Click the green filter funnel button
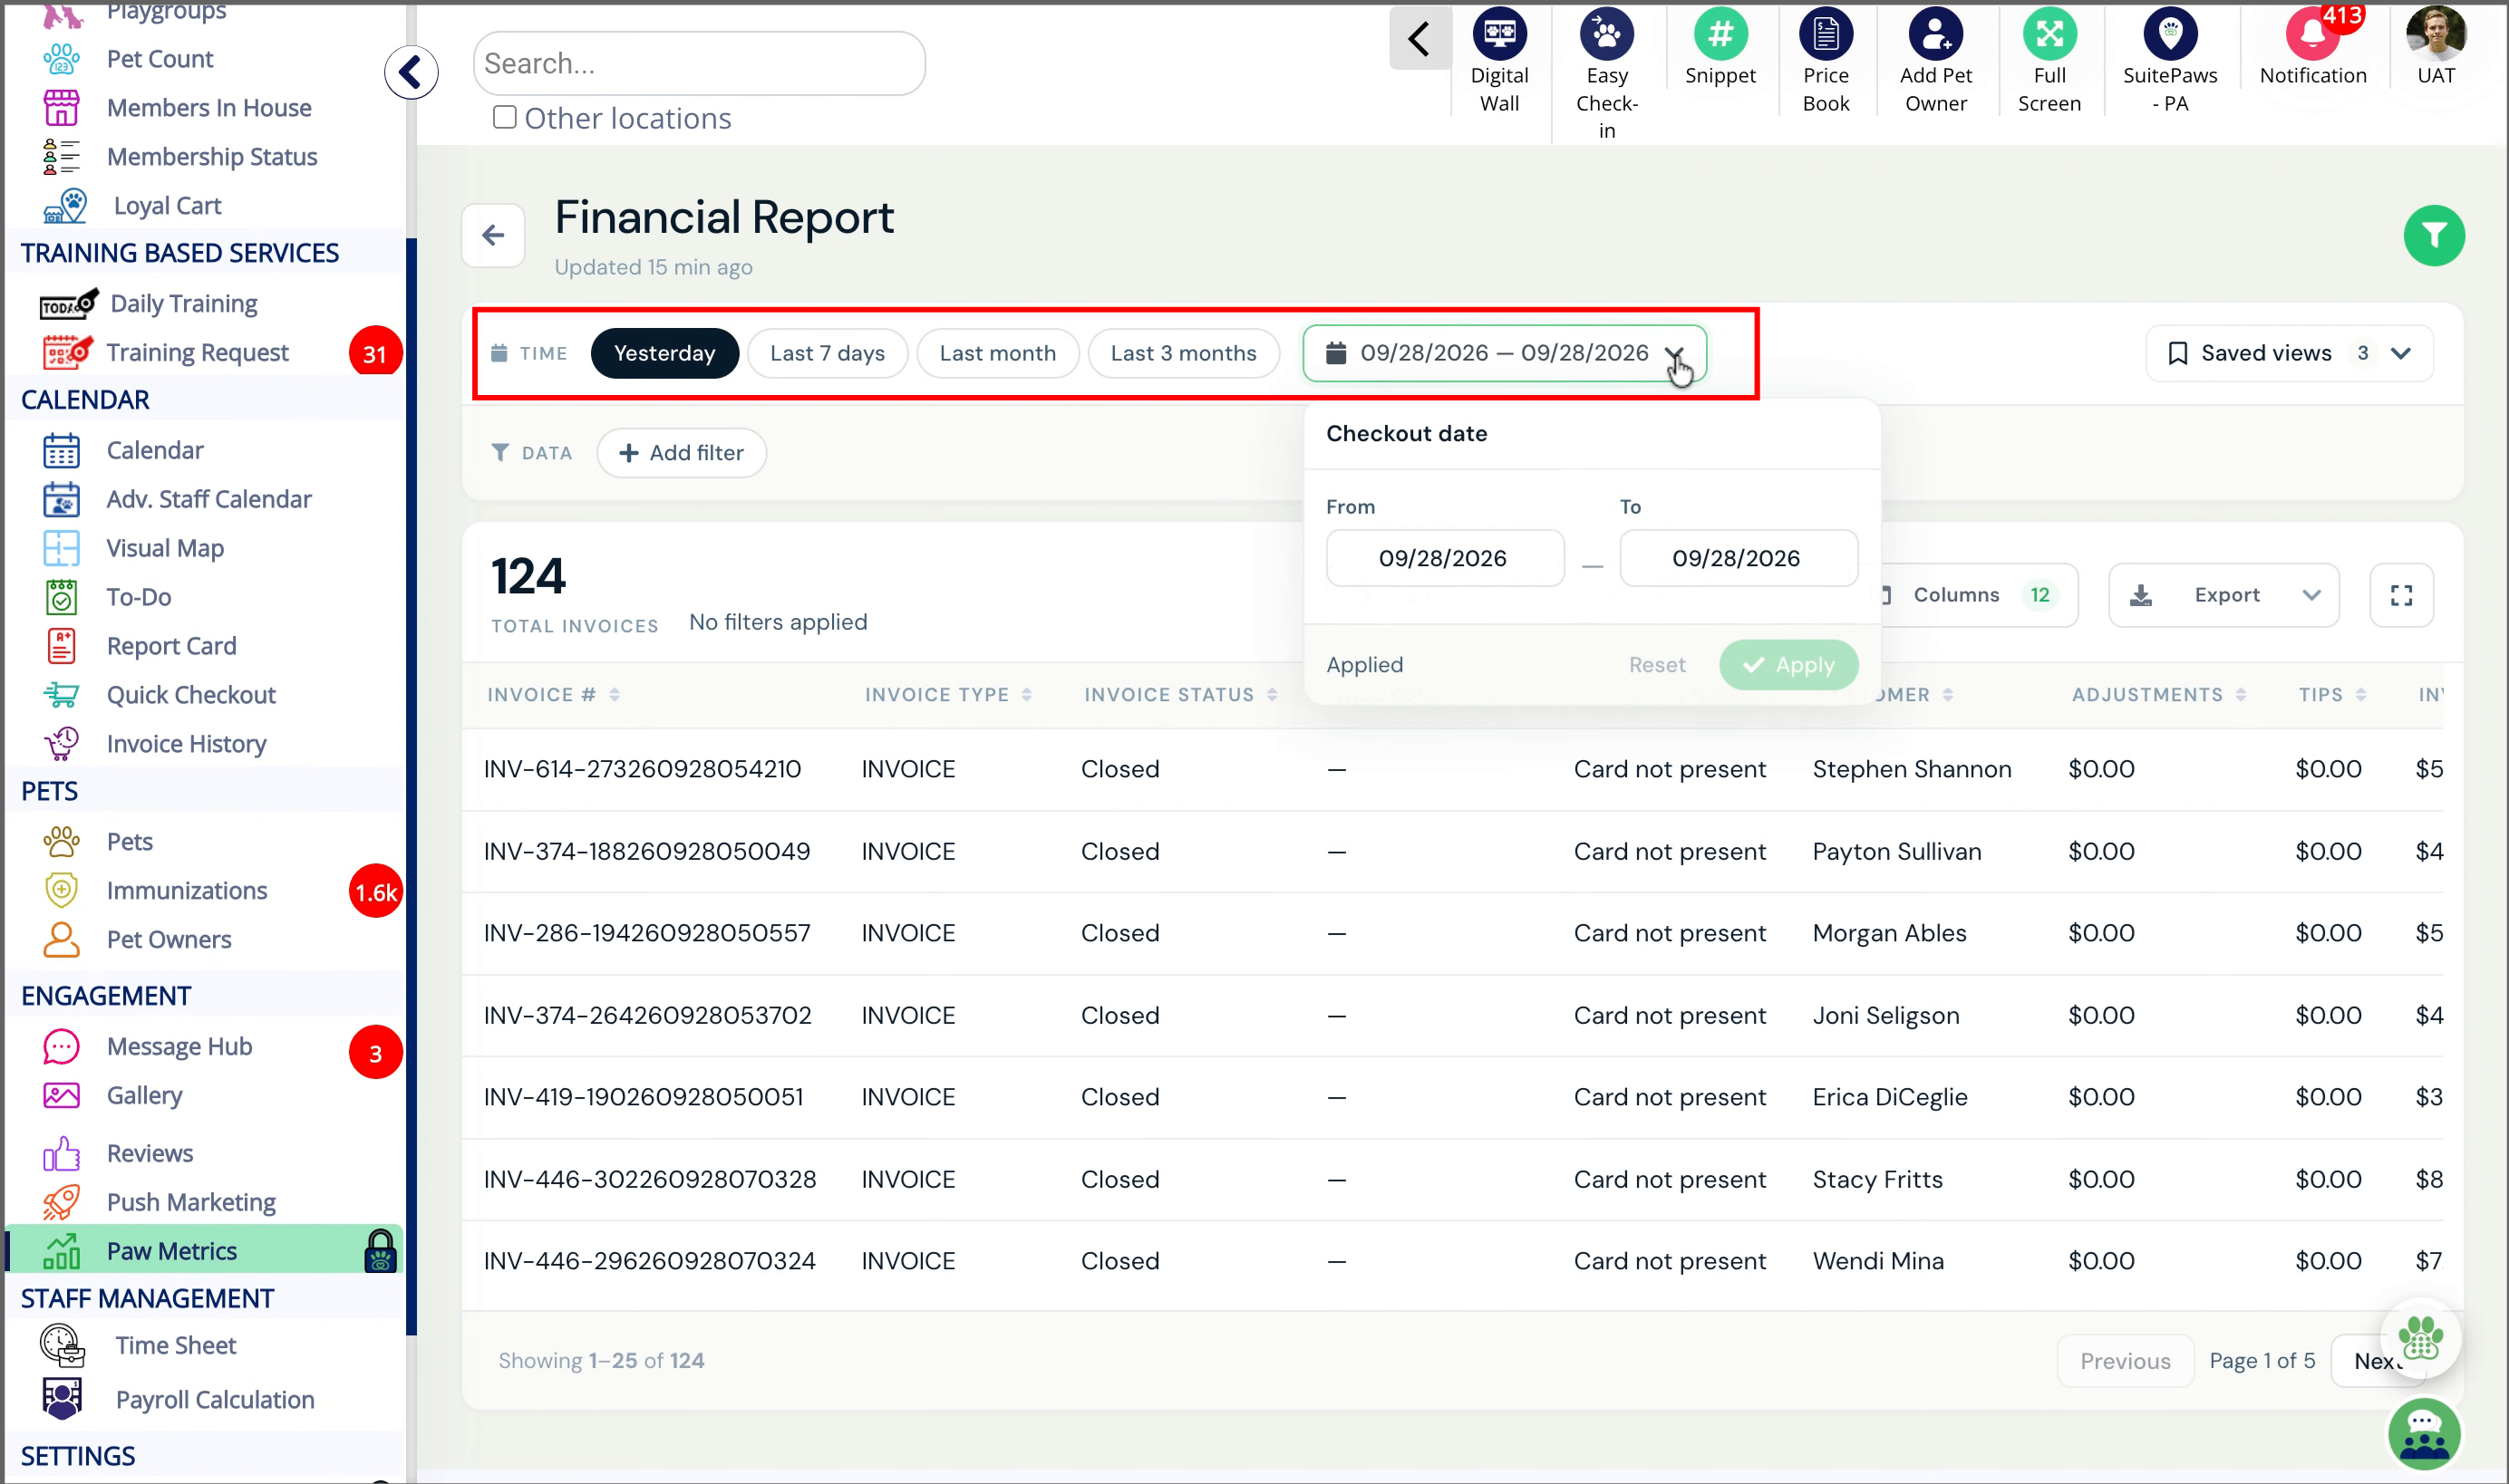The image size is (2509, 1484). pyautogui.click(x=2433, y=236)
